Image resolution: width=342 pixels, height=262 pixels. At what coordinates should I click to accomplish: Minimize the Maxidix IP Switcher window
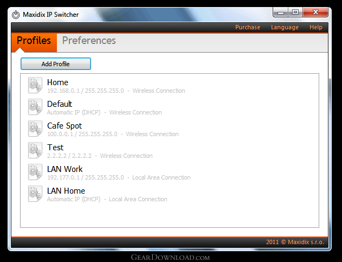tap(281, 12)
